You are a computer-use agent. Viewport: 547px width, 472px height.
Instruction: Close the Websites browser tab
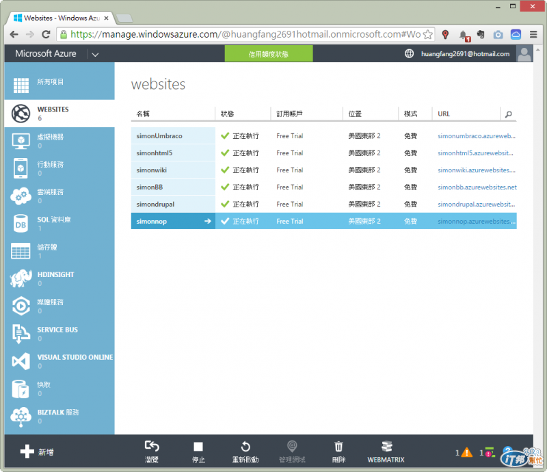107,18
